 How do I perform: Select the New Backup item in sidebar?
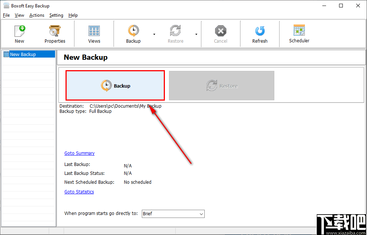tap(23, 54)
